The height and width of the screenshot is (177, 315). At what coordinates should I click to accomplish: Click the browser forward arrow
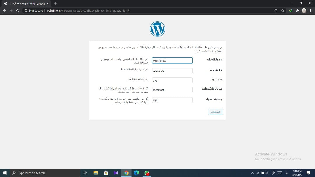tap(11, 11)
